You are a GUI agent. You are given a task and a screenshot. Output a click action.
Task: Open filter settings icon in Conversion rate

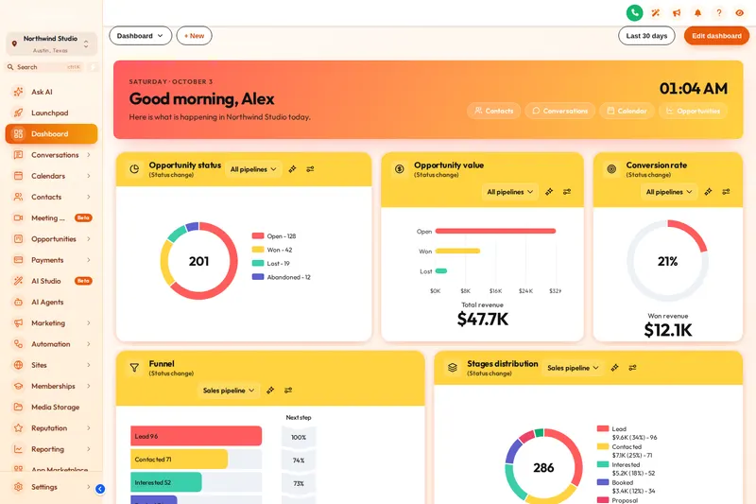(726, 192)
